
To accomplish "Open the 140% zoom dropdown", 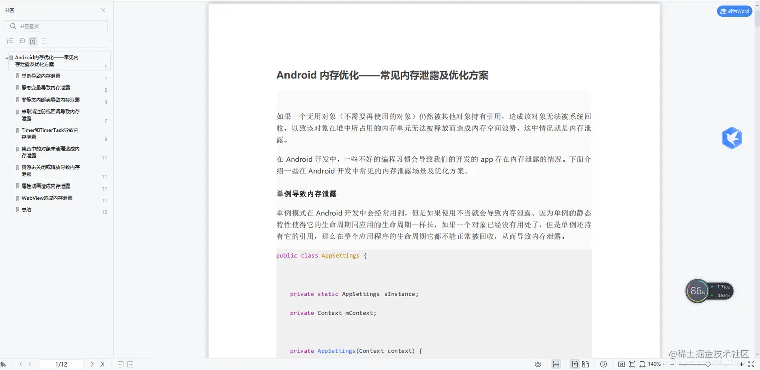I will pos(656,364).
